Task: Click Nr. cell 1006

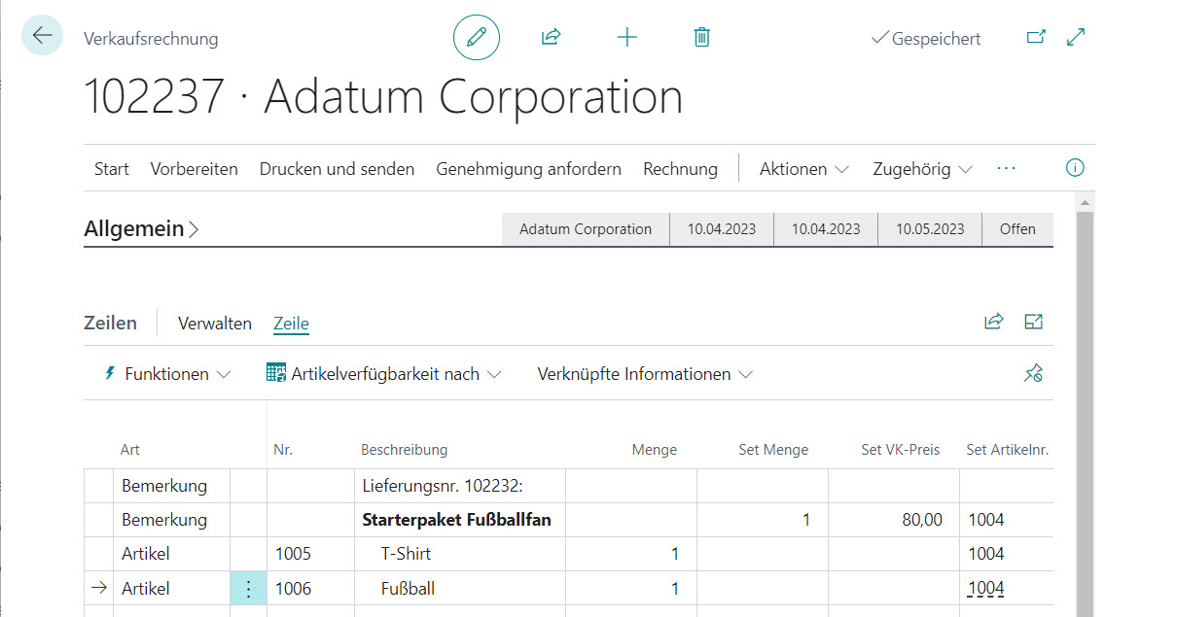Action: [x=310, y=589]
